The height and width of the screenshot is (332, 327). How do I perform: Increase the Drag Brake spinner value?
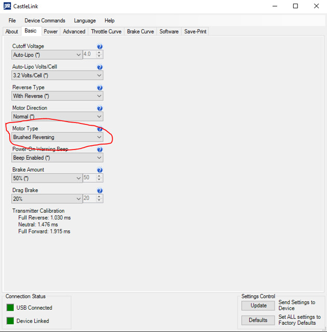pos(99,196)
